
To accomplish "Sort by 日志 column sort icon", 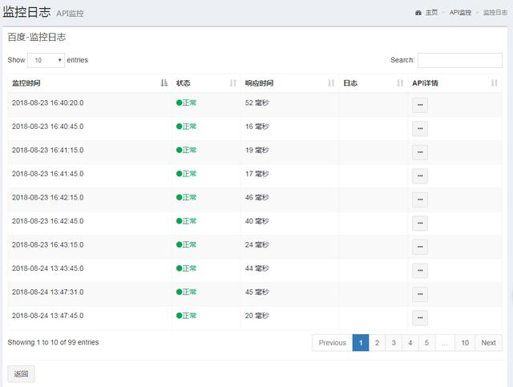I will point(400,83).
